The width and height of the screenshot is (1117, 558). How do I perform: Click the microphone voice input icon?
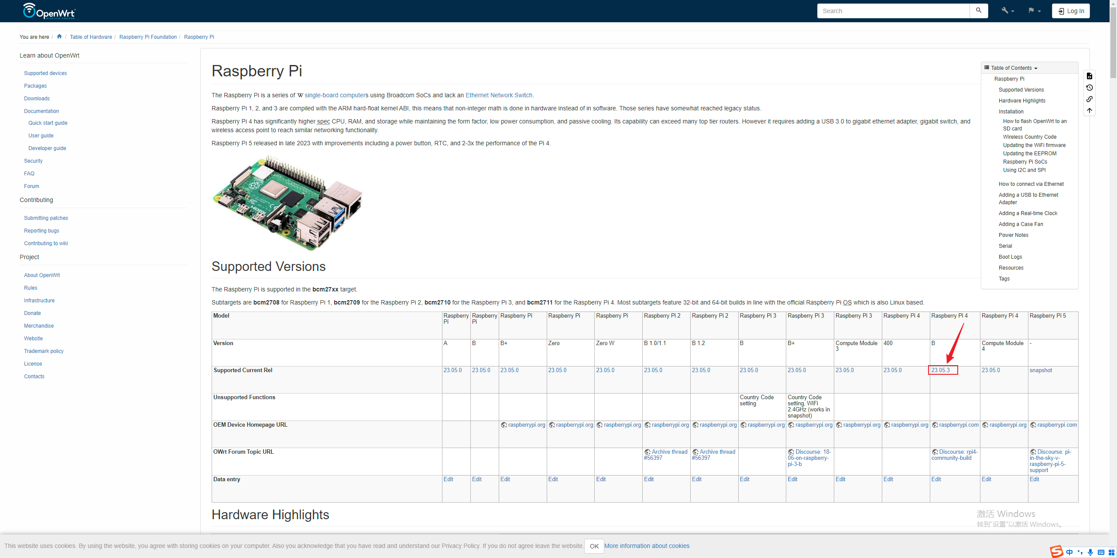[x=1090, y=552]
